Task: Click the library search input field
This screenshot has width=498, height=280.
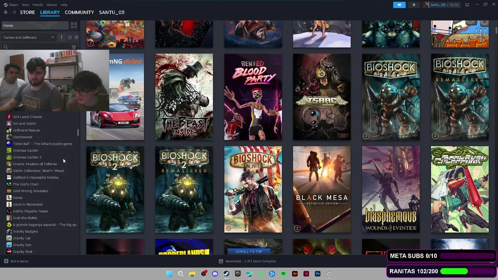Action: click(37, 47)
